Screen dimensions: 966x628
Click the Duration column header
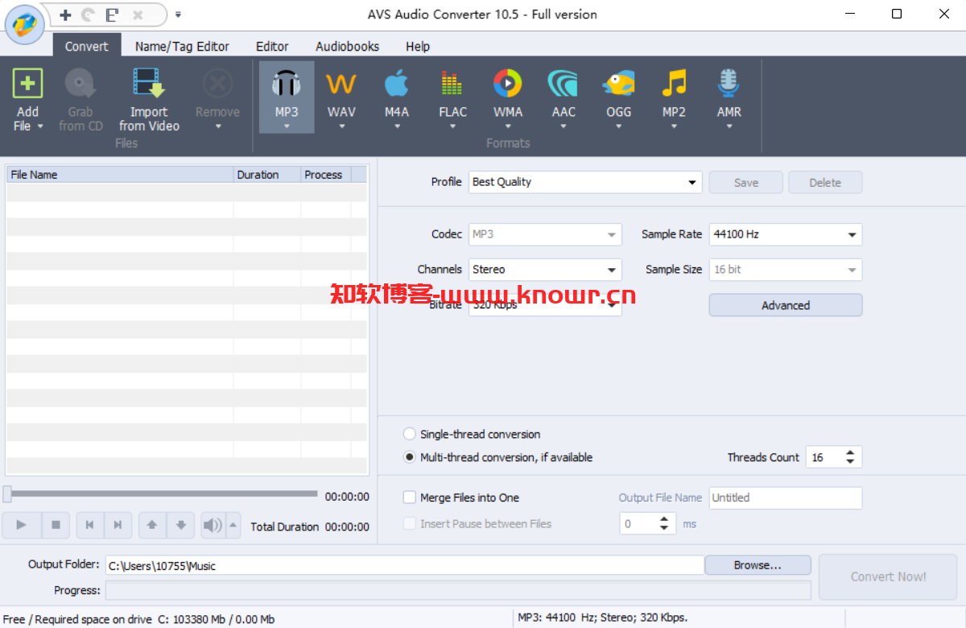(267, 175)
